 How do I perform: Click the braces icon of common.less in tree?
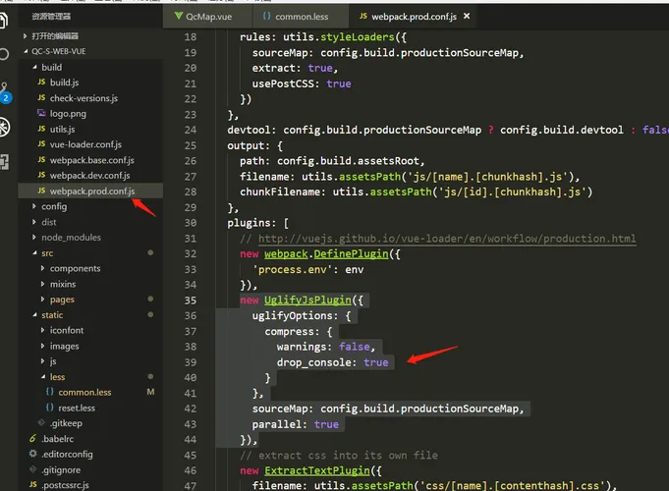click(x=50, y=392)
